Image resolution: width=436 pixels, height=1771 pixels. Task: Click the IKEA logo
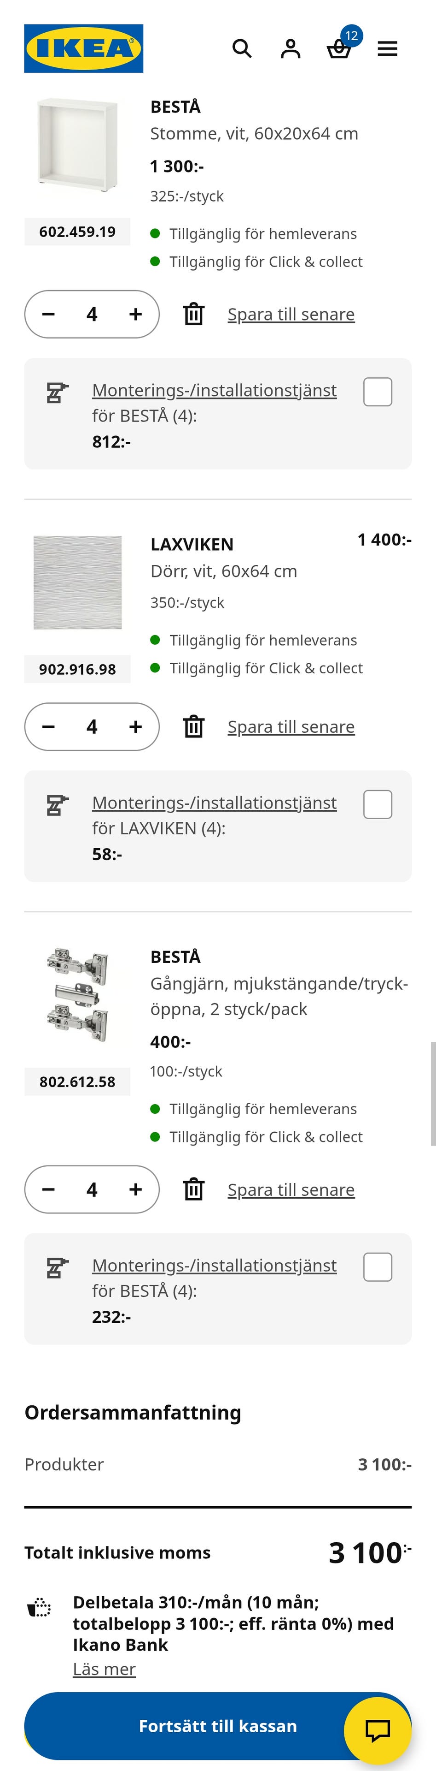pos(84,49)
